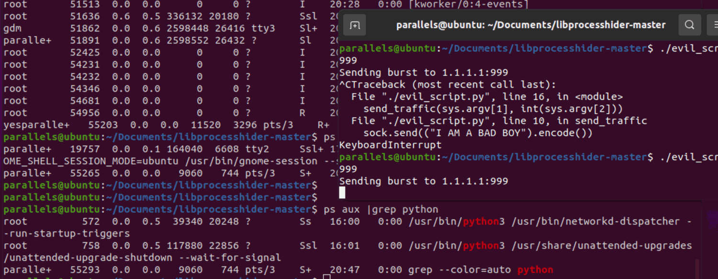This screenshot has width=718, height=279.
Task: Click the paralle+ row with PID 55293
Action: 278,270
